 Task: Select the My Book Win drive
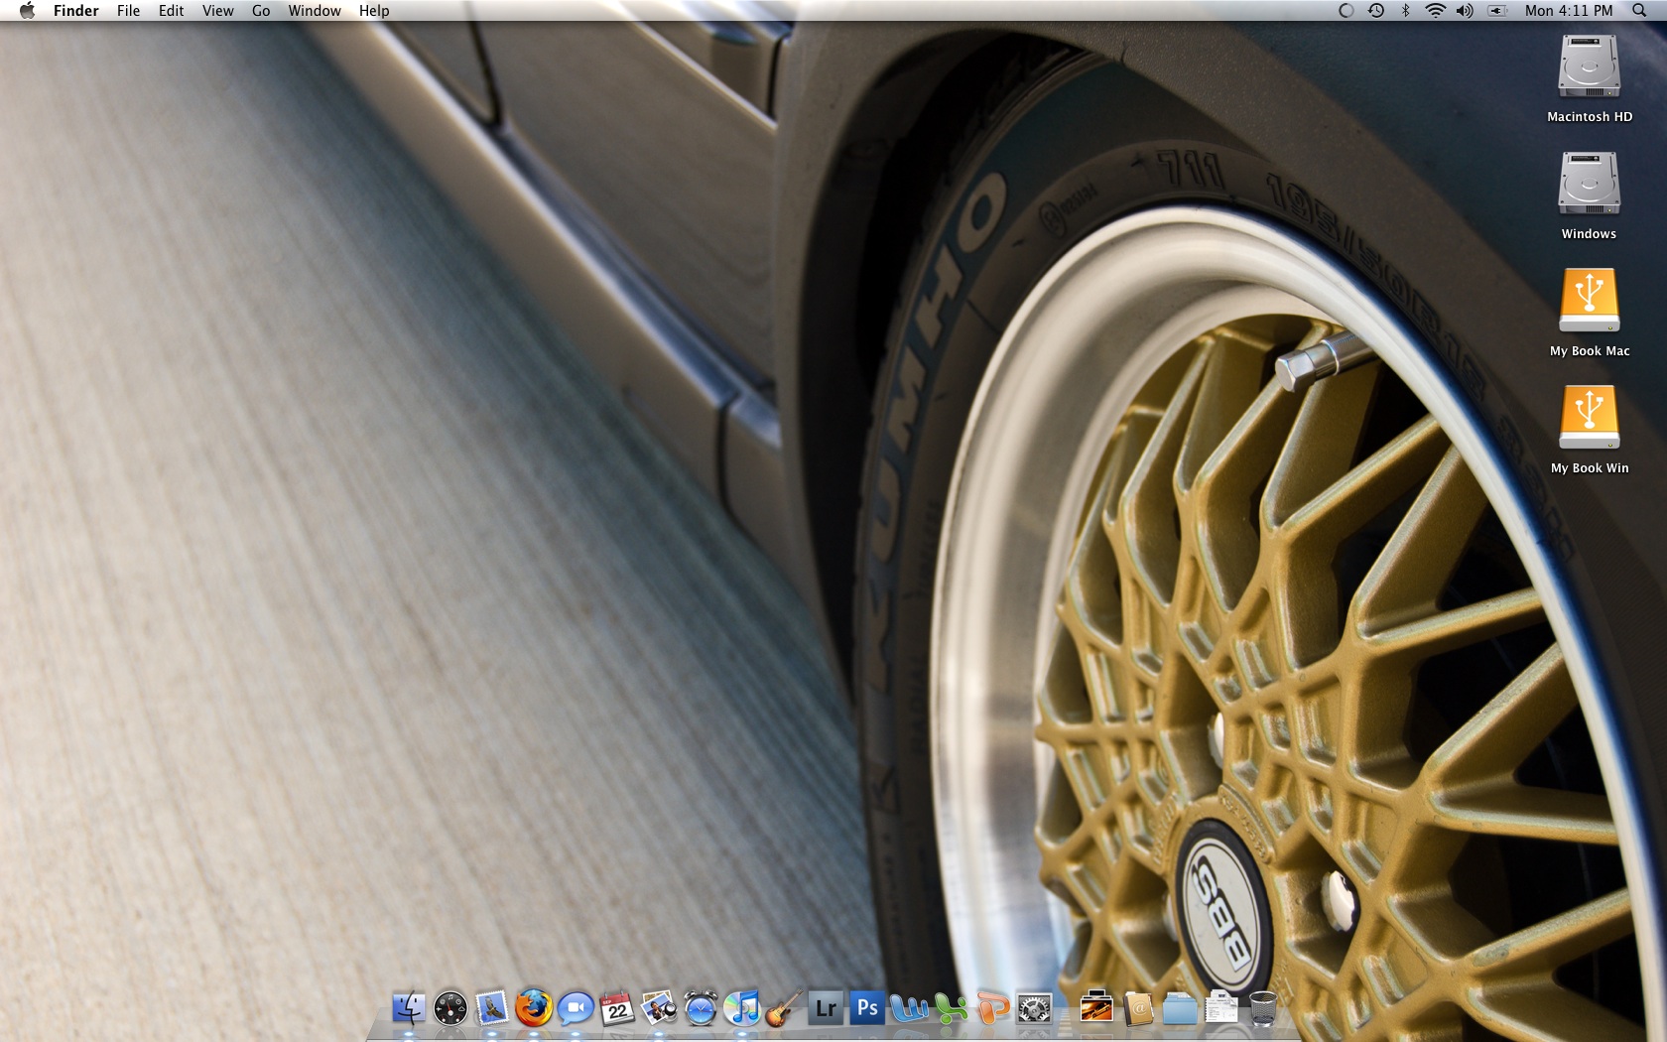point(1590,430)
